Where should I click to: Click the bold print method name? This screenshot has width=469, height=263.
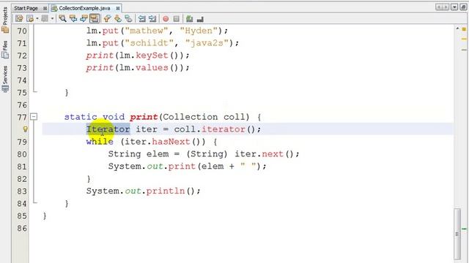(x=144, y=117)
